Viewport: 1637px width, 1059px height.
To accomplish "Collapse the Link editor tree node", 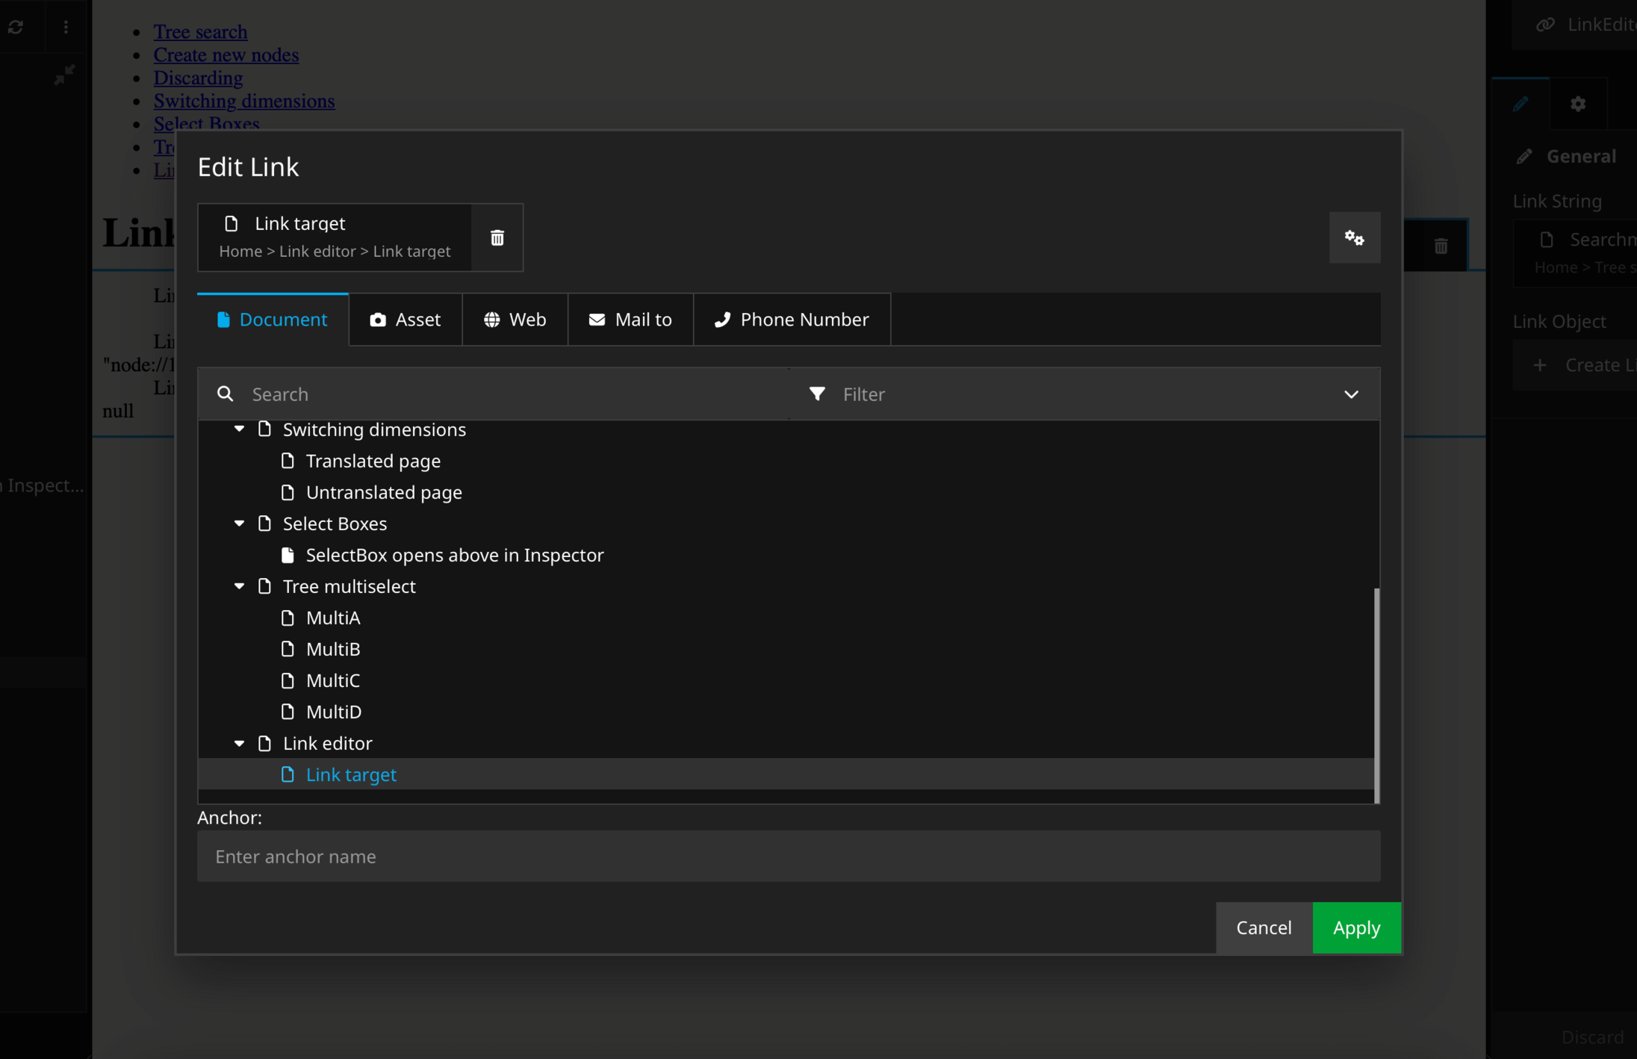I will (239, 743).
